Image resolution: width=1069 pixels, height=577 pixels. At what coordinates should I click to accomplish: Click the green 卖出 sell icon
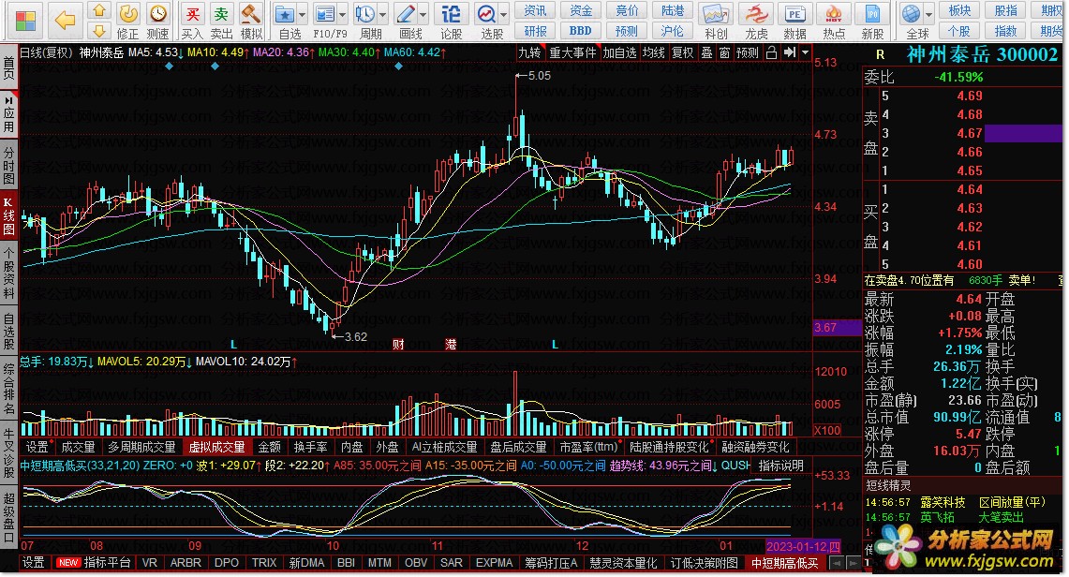(221, 14)
